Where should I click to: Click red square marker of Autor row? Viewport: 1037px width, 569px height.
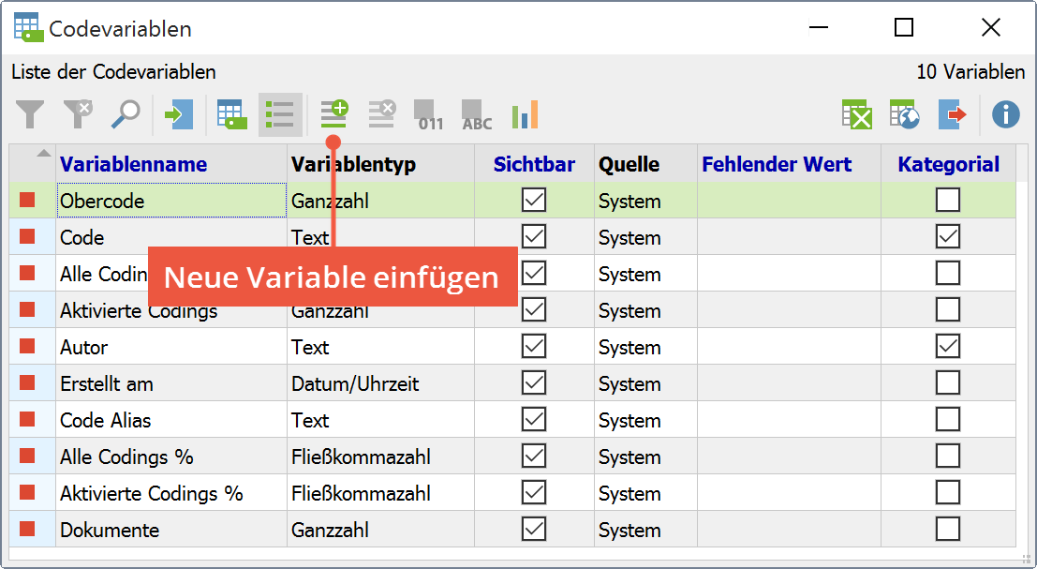point(27,346)
